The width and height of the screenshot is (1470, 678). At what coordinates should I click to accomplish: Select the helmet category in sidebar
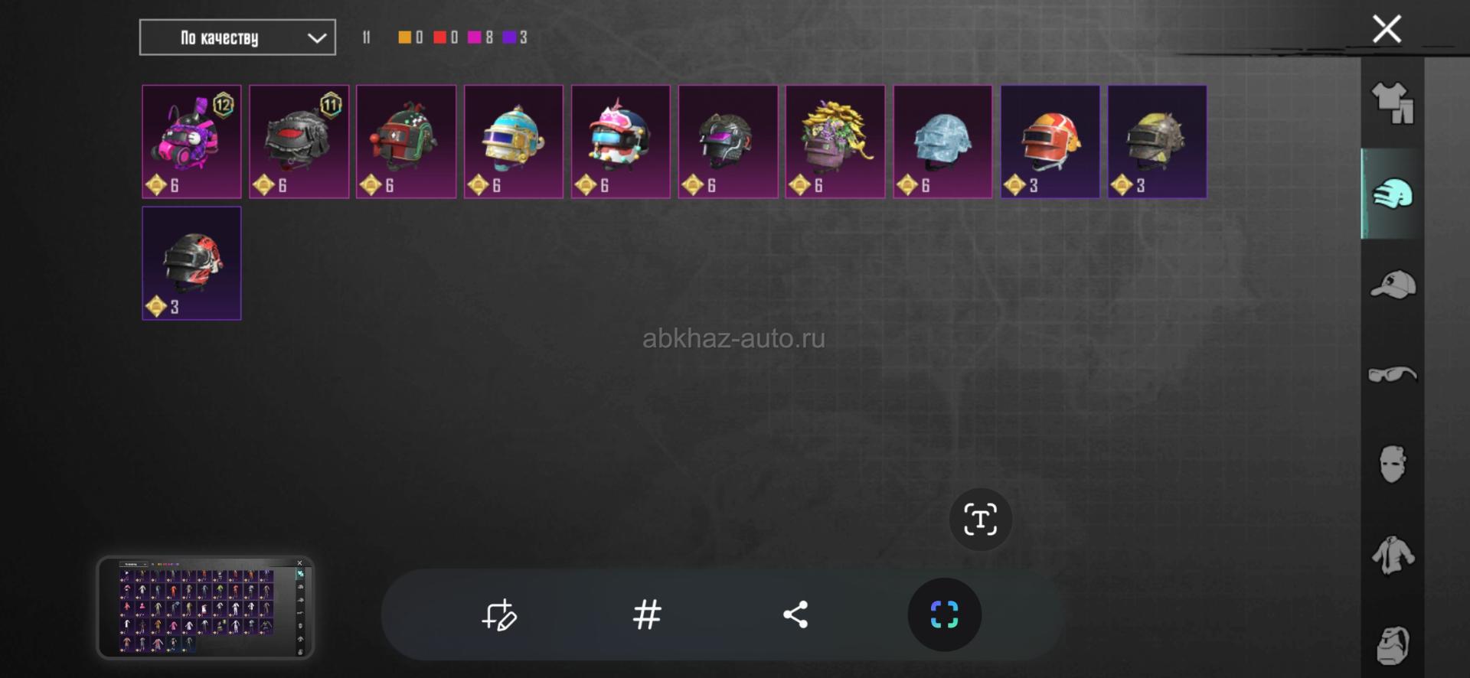(1392, 194)
